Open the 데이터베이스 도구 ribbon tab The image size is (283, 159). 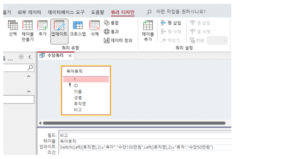pos(66,12)
